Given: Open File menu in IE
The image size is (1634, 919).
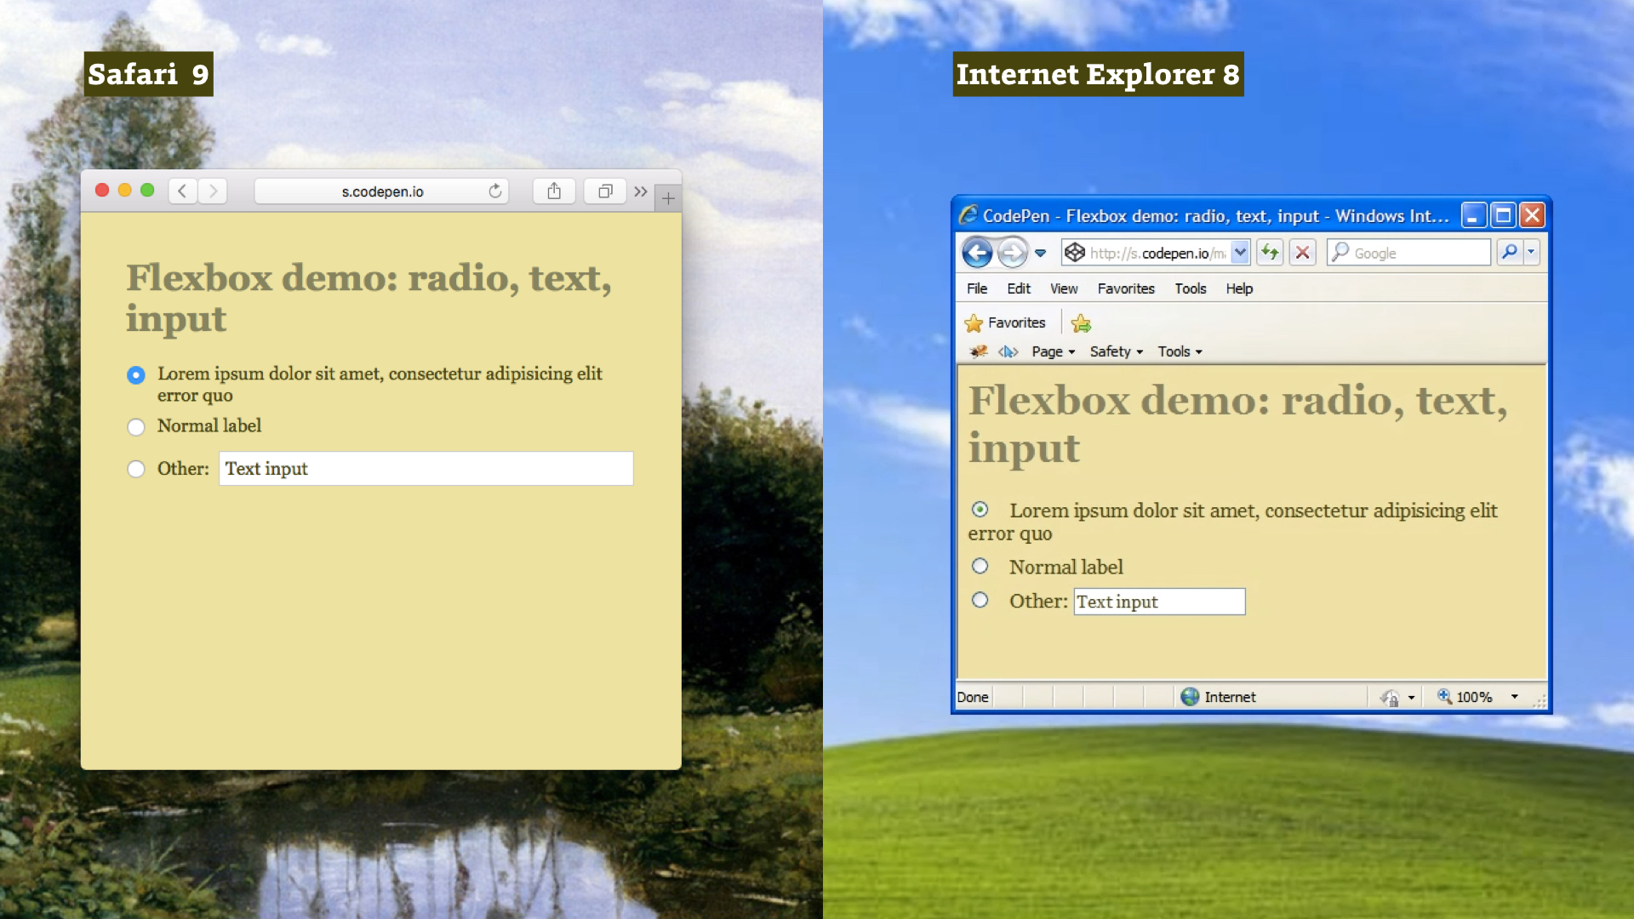Looking at the screenshot, I should tap(977, 288).
